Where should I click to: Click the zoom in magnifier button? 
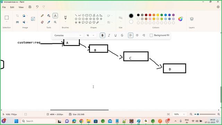point(219,114)
